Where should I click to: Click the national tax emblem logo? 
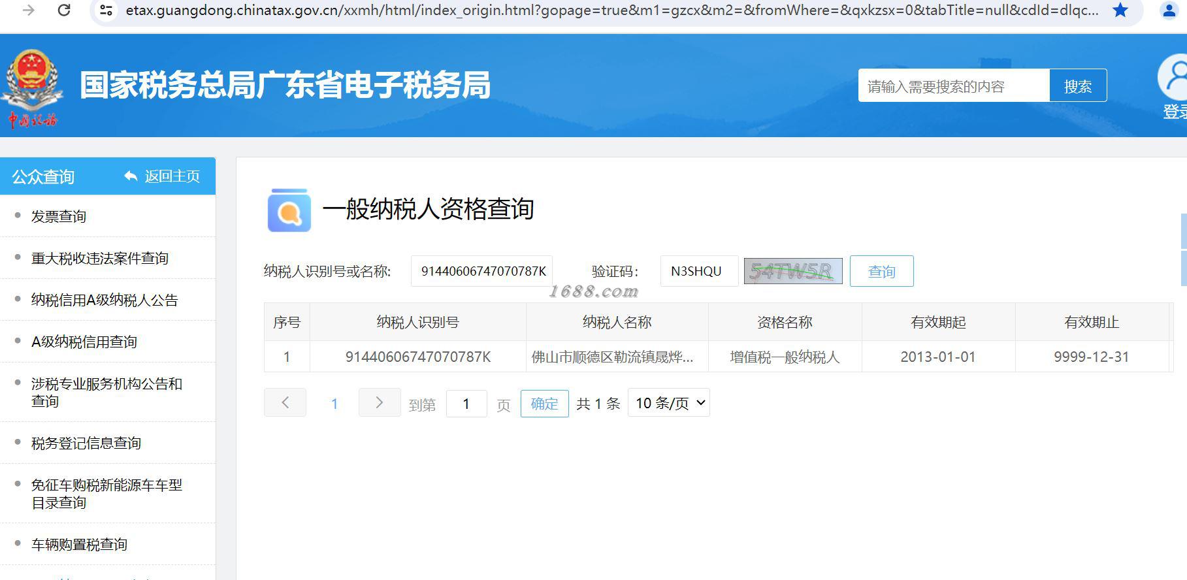[32, 89]
